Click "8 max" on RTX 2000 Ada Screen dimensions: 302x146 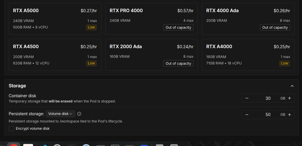(188, 57)
